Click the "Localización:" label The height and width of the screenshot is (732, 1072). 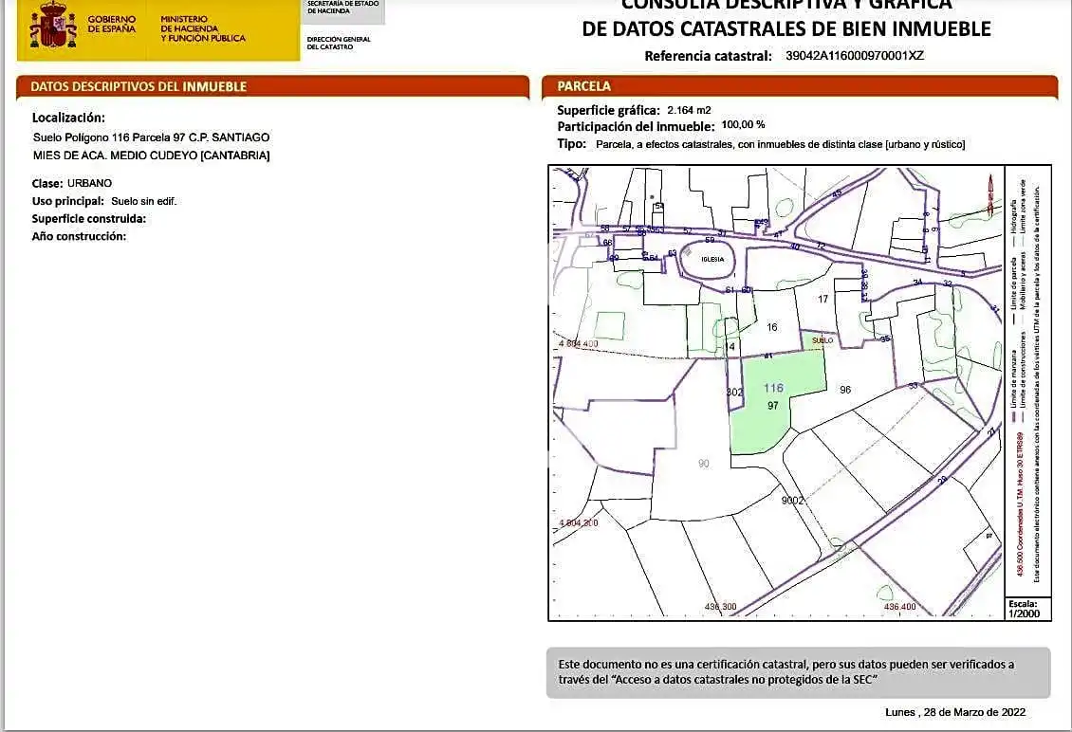tap(68, 118)
